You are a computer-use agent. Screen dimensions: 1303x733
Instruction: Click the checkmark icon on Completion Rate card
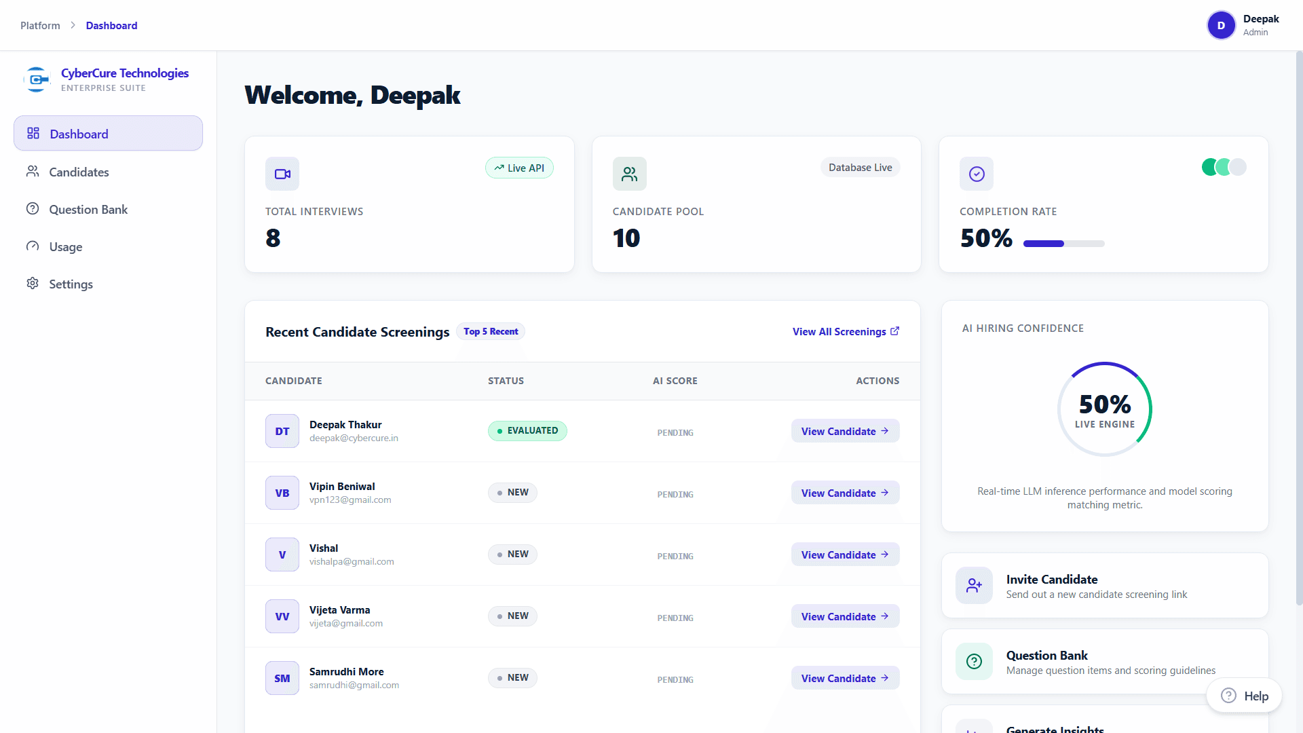[977, 174]
